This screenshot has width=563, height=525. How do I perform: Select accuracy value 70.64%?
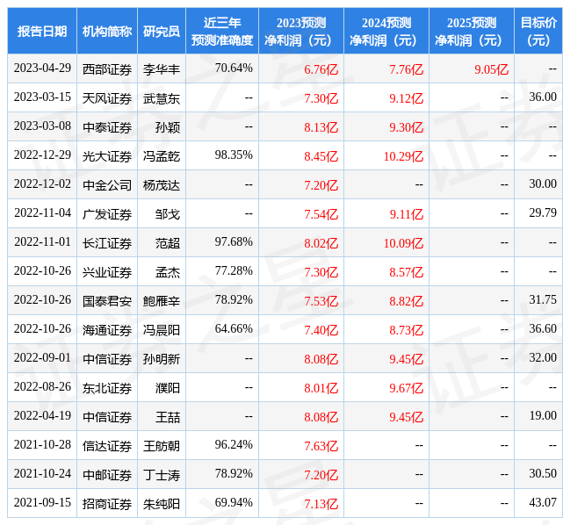234,68
